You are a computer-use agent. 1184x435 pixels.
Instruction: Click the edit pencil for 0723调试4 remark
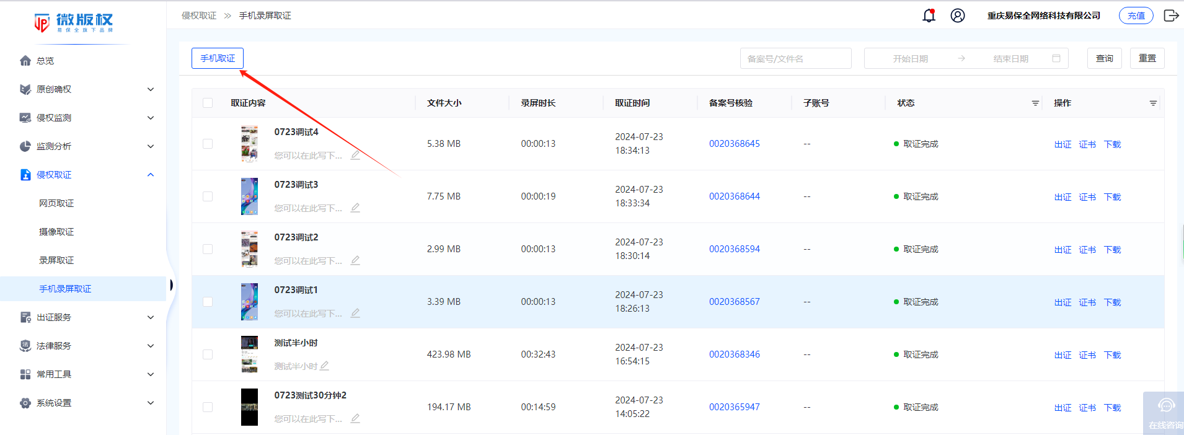pos(355,155)
